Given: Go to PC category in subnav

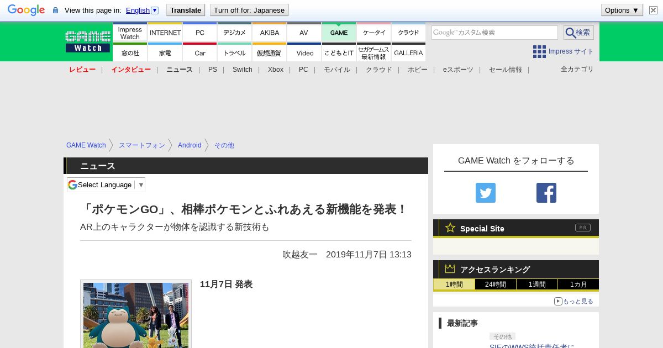Looking at the screenshot, I should pos(303,70).
